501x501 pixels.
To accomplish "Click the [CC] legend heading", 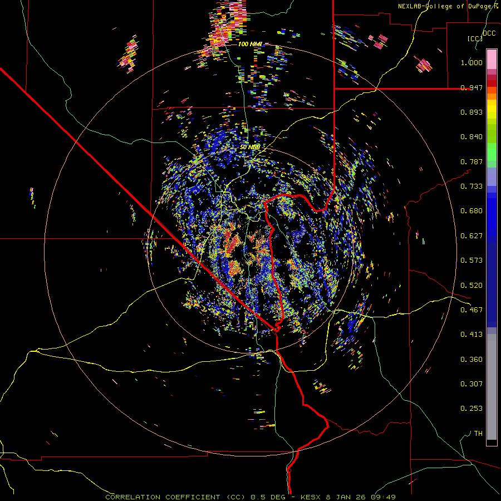I will (x=475, y=38).
